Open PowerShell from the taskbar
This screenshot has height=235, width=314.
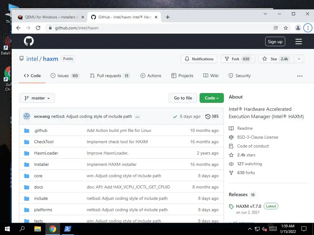(x=67, y=229)
